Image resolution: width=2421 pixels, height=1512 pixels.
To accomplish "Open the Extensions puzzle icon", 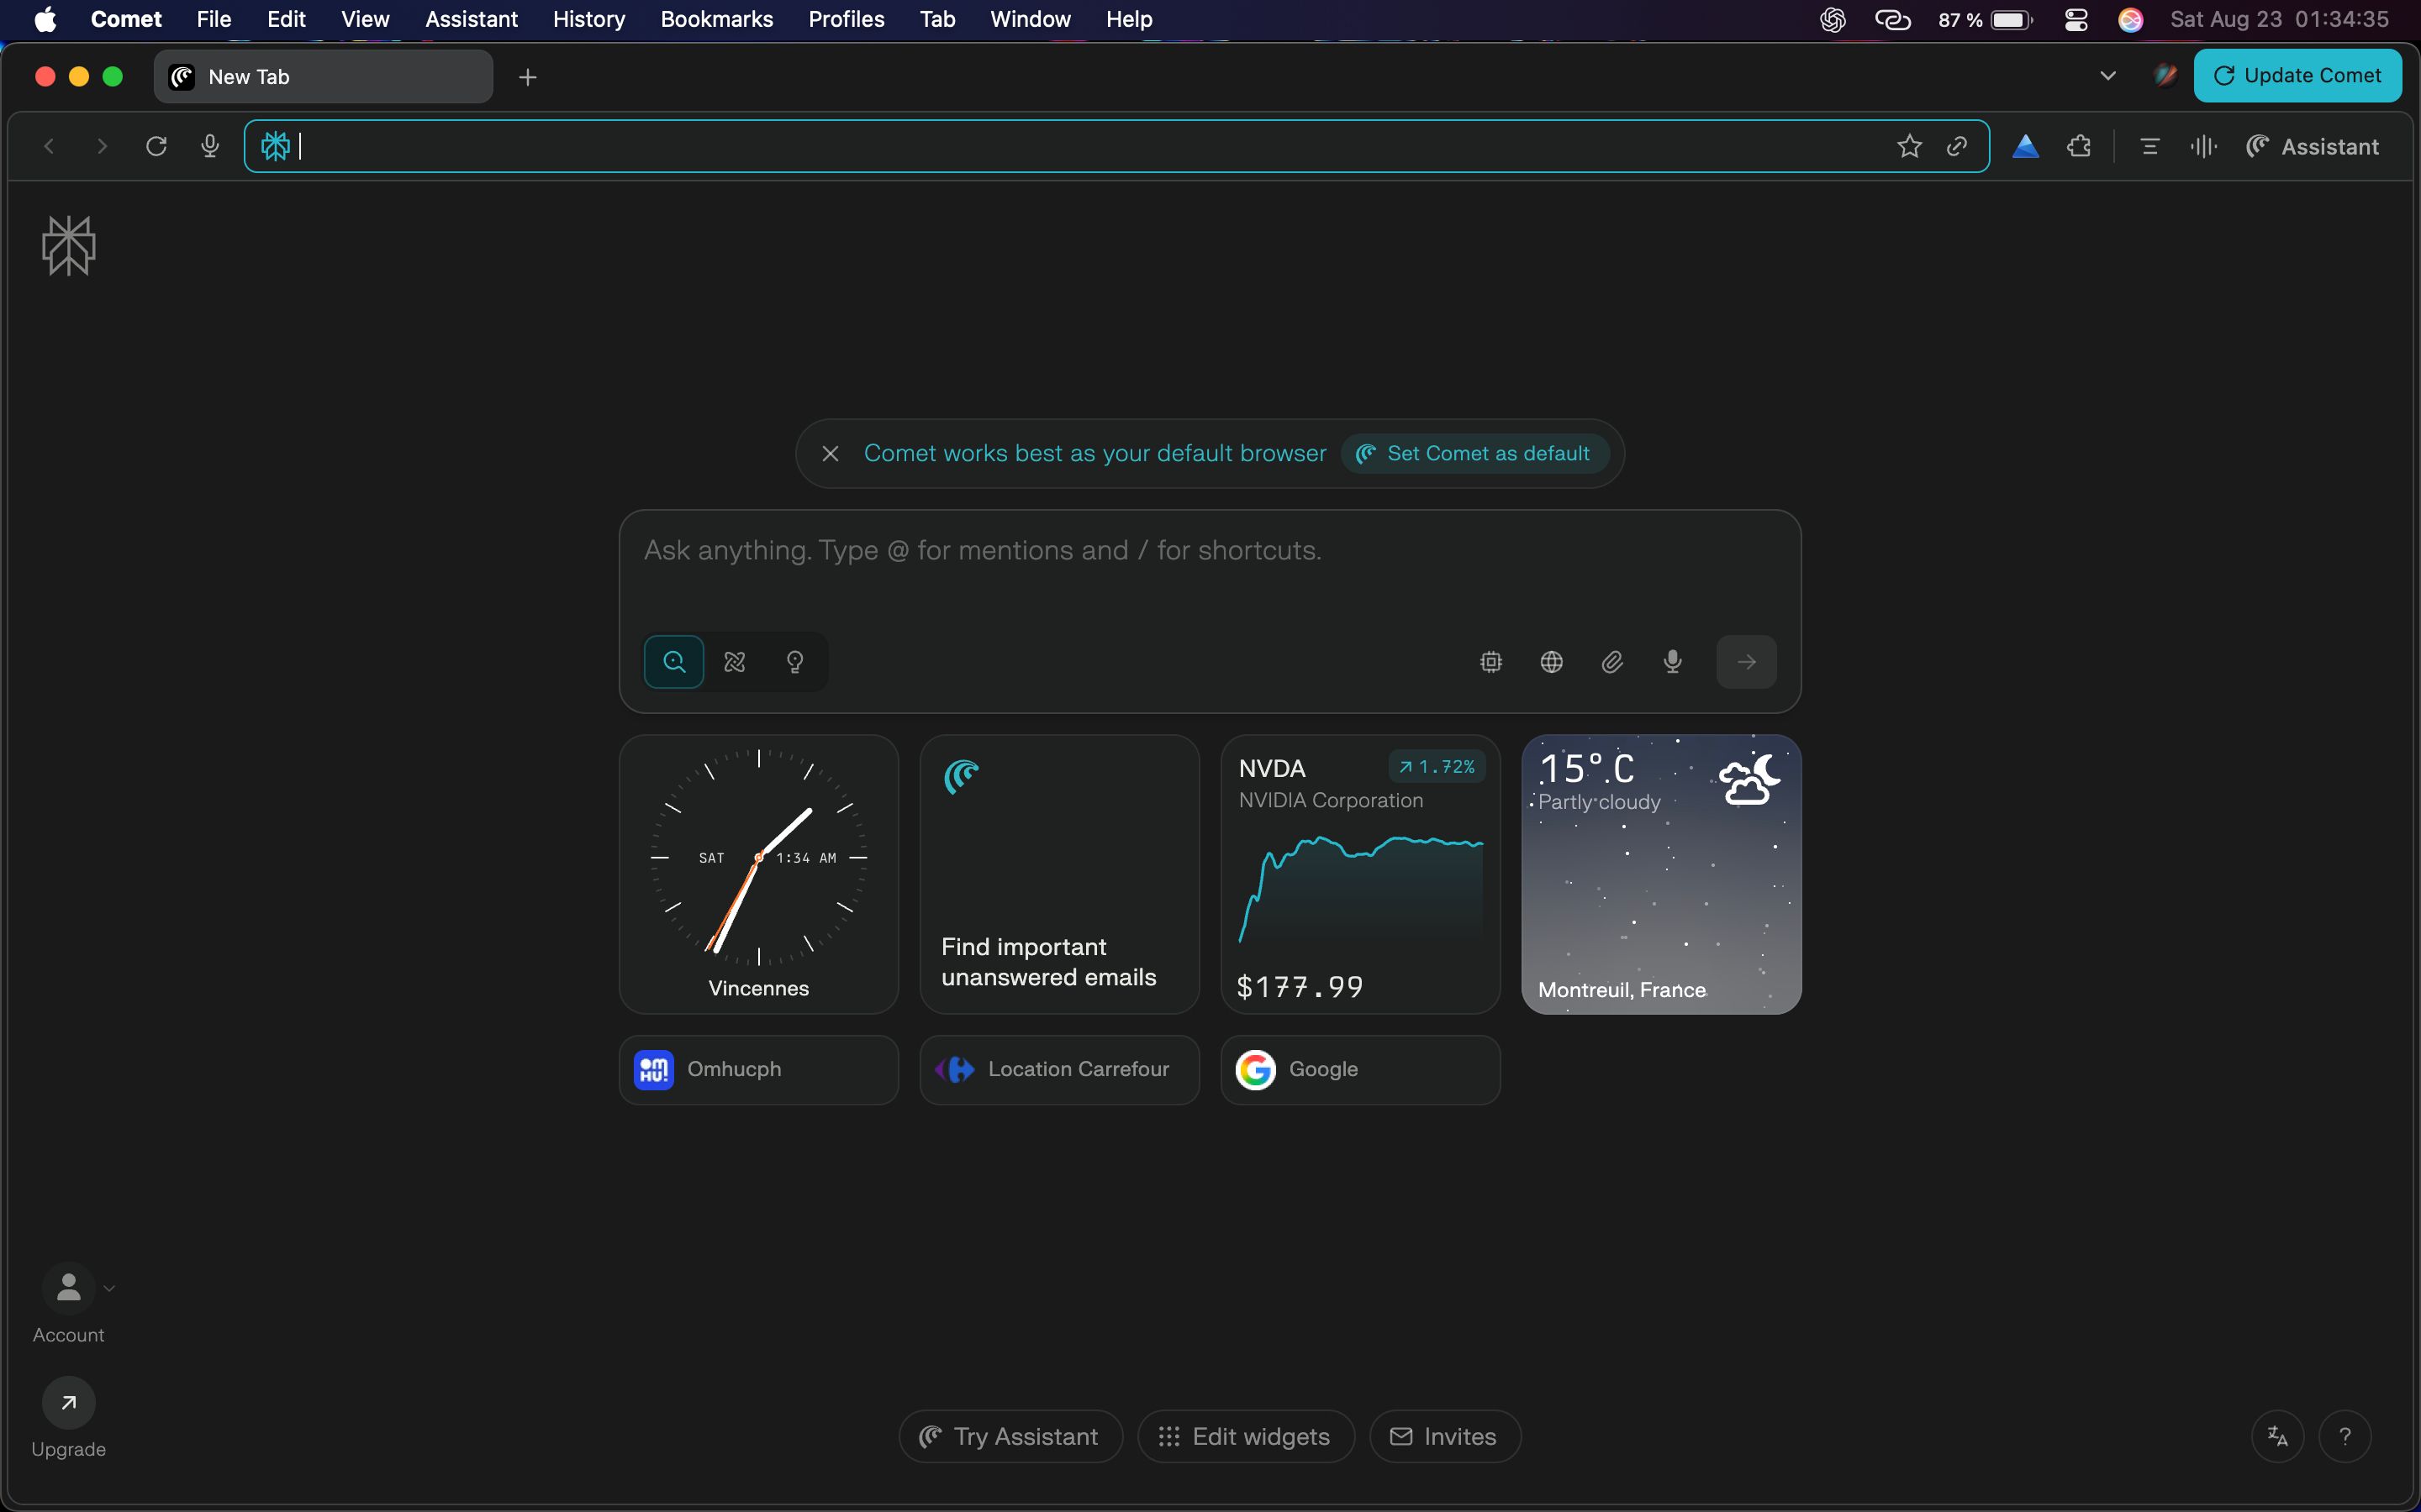I will (2080, 147).
